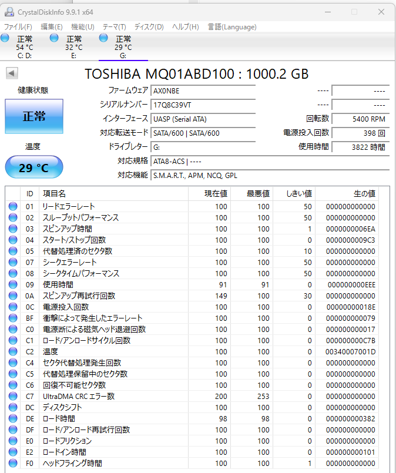Click the power on count field 398 回

click(360, 133)
